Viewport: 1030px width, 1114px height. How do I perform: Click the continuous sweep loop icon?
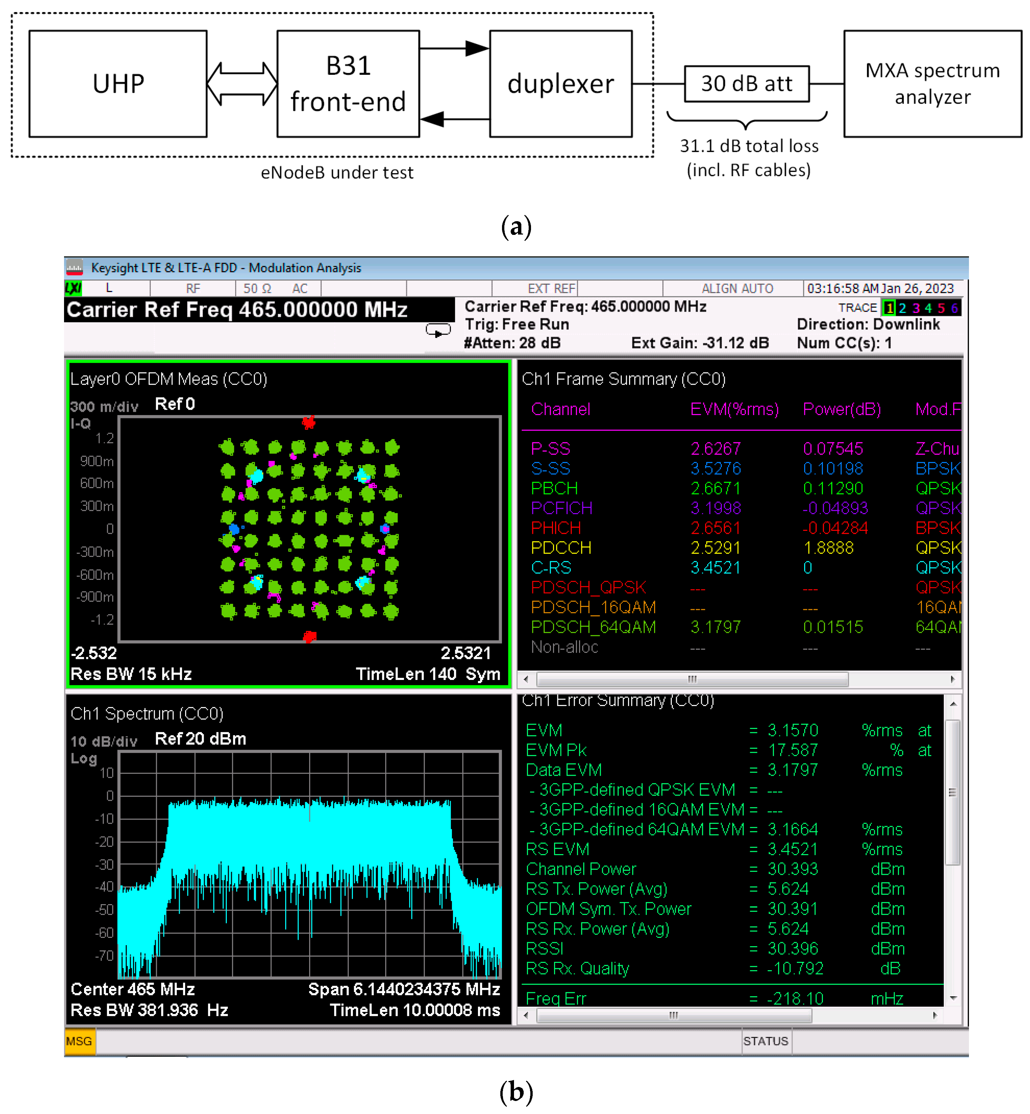click(438, 331)
